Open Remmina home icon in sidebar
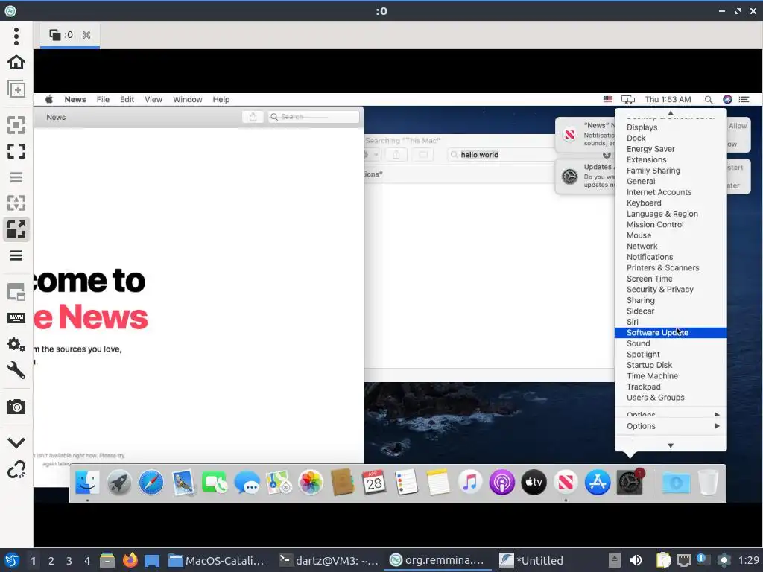The image size is (763, 572). (x=16, y=63)
